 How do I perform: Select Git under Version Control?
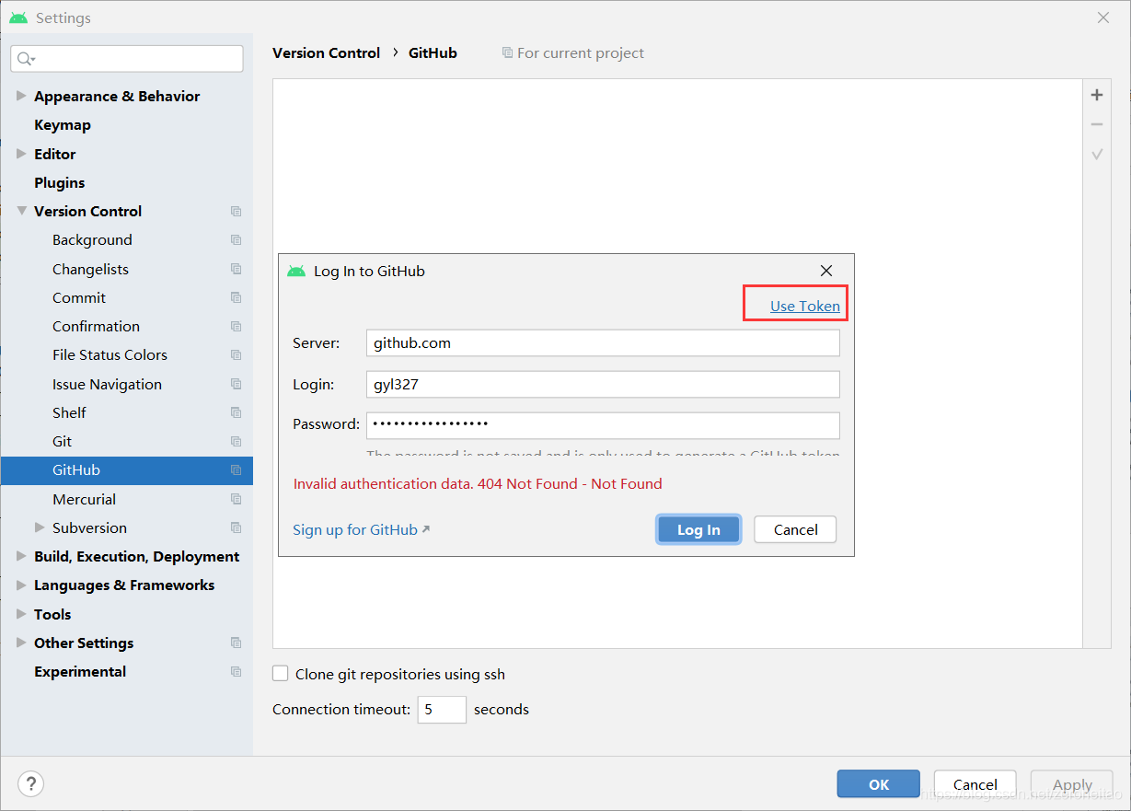[62, 441]
